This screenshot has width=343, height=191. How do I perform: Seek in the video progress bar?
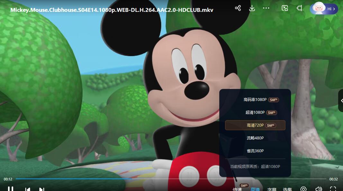171,179
